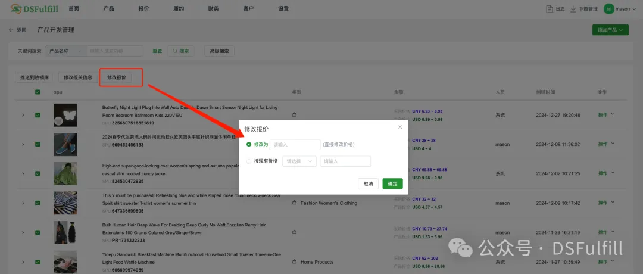The image size is (643, 274).
Task: Open the 请选择 dropdown in dialog
Action: pos(299,161)
